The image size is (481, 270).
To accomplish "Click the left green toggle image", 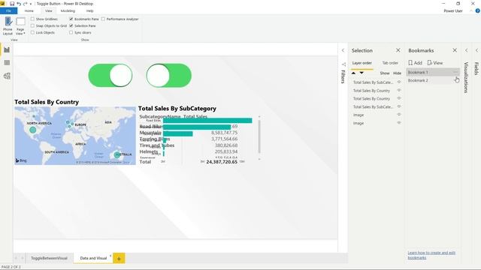I will (110, 75).
